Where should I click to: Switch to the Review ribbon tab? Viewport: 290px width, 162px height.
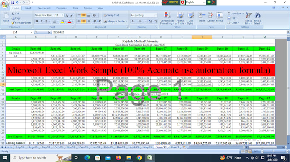coord(88,8)
